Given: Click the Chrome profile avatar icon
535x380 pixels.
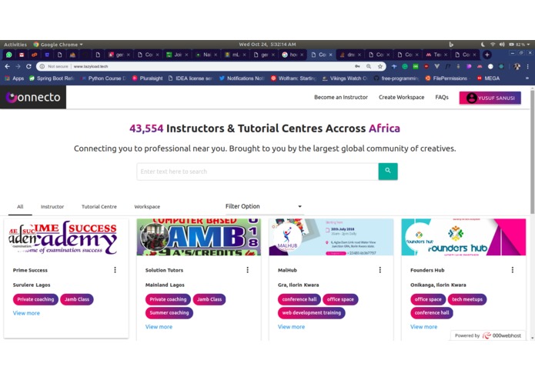Looking at the screenshot, I should pos(517,66).
